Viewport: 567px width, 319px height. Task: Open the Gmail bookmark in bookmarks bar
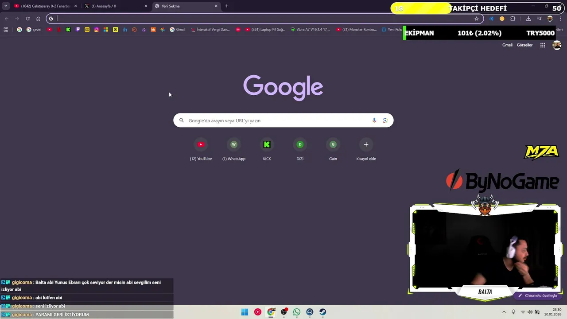click(178, 30)
